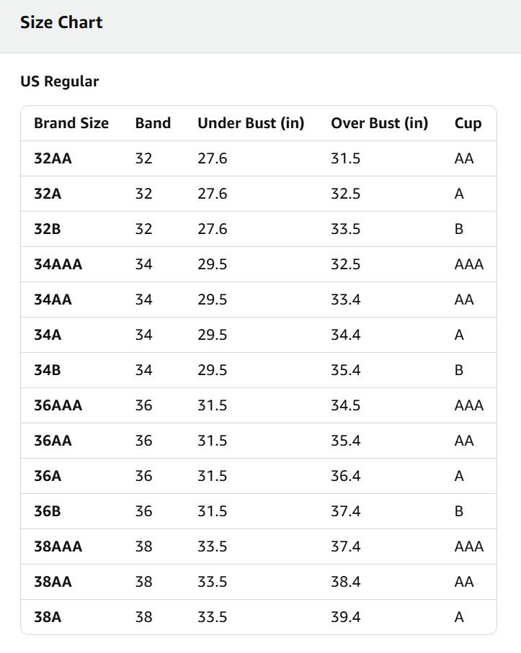Image resolution: width=521 pixels, height=653 pixels.
Task: Click the 32A brand size row label
Action: [48, 194]
